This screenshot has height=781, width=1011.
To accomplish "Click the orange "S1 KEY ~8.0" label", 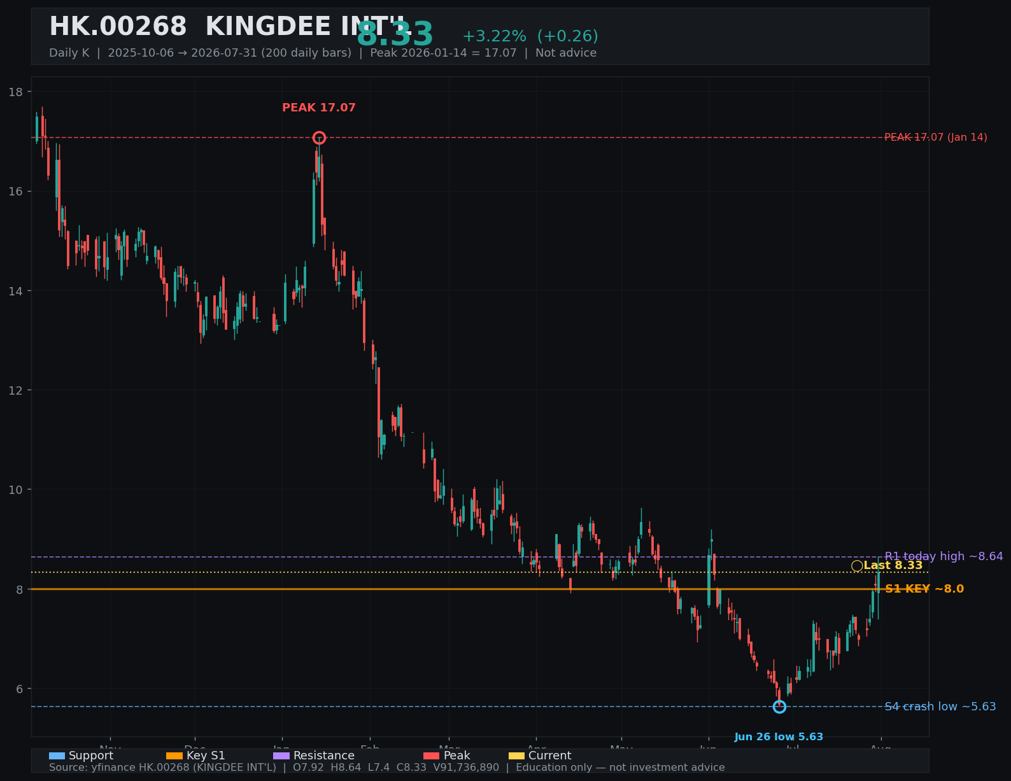I will tap(924, 589).
